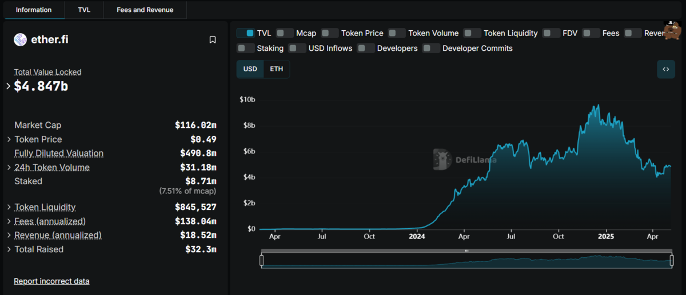Open the embed chart code icon
Viewport: 686px width, 295px height.
pyautogui.click(x=666, y=69)
